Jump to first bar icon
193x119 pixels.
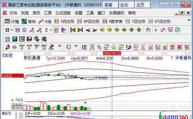pos(73,30)
